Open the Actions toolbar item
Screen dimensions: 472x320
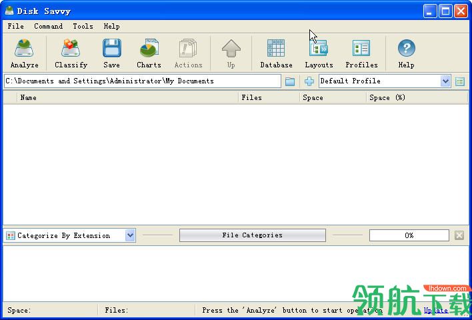[x=188, y=53]
